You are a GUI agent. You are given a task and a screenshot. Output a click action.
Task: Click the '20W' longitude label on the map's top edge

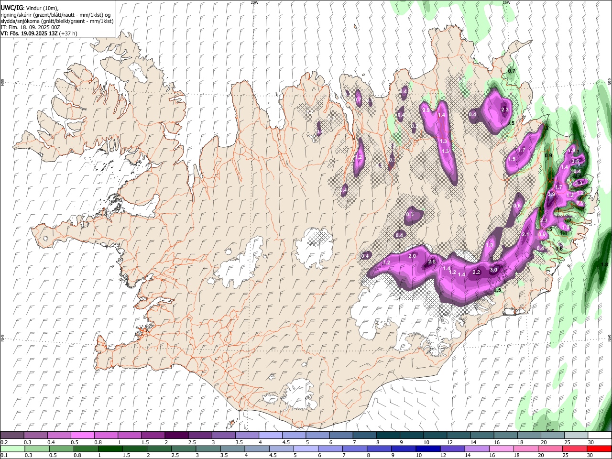(x=254, y=2)
